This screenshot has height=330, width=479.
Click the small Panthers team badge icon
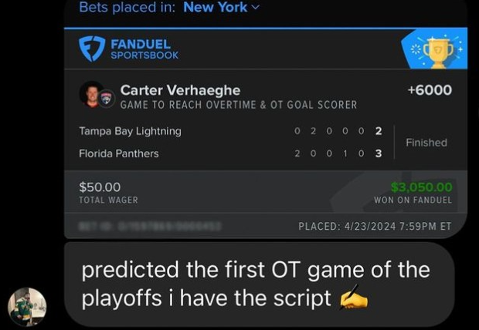107,99
